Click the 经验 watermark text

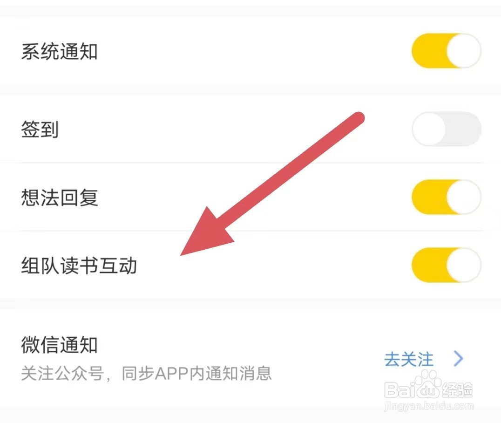click(458, 389)
